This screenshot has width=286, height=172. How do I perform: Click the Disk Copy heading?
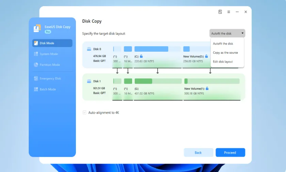click(x=92, y=21)
